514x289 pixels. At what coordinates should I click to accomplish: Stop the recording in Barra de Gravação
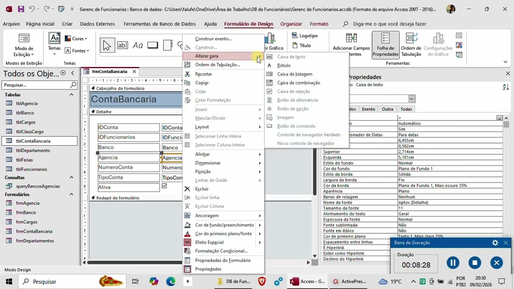tap(475, 263)
